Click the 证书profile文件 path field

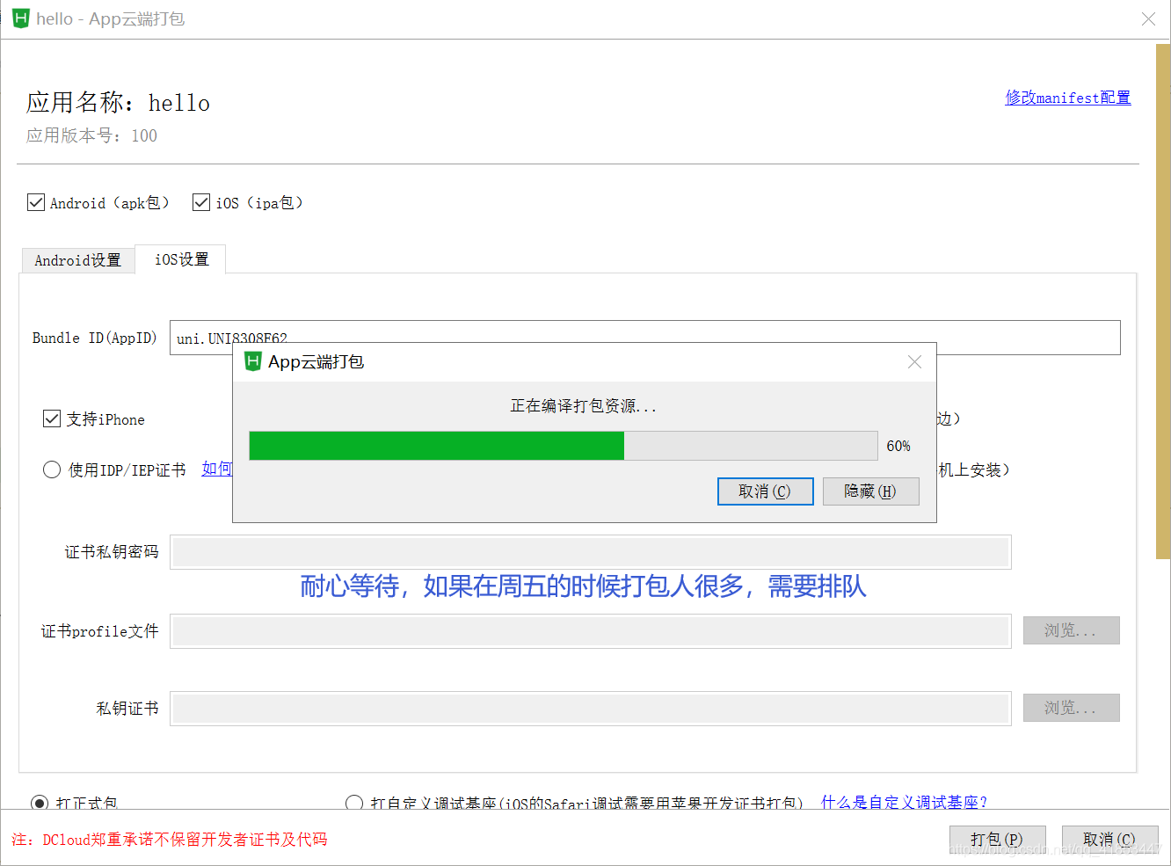tap(591, 631)
